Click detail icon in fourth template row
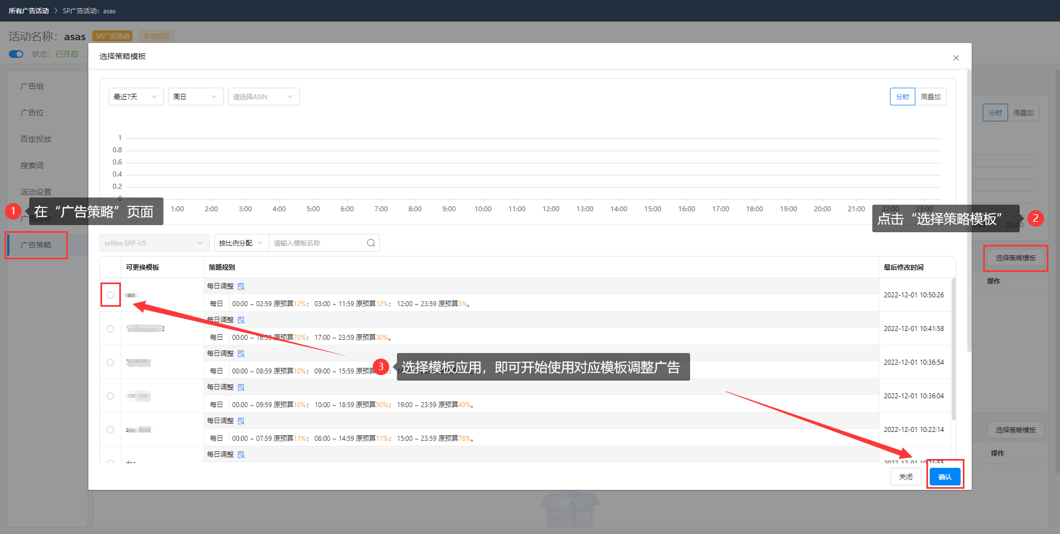The image size is (1060, 534). [x=241, y=387]
